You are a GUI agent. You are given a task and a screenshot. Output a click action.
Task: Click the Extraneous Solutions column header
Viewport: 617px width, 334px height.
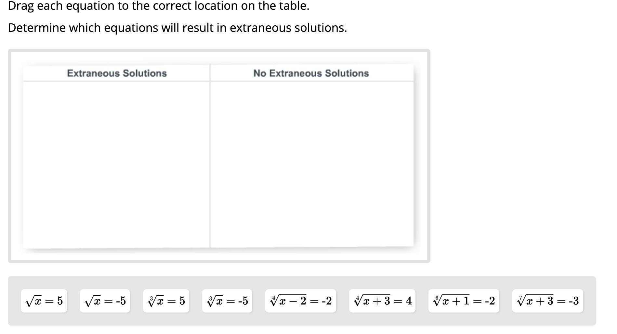(x=117, y=73)
